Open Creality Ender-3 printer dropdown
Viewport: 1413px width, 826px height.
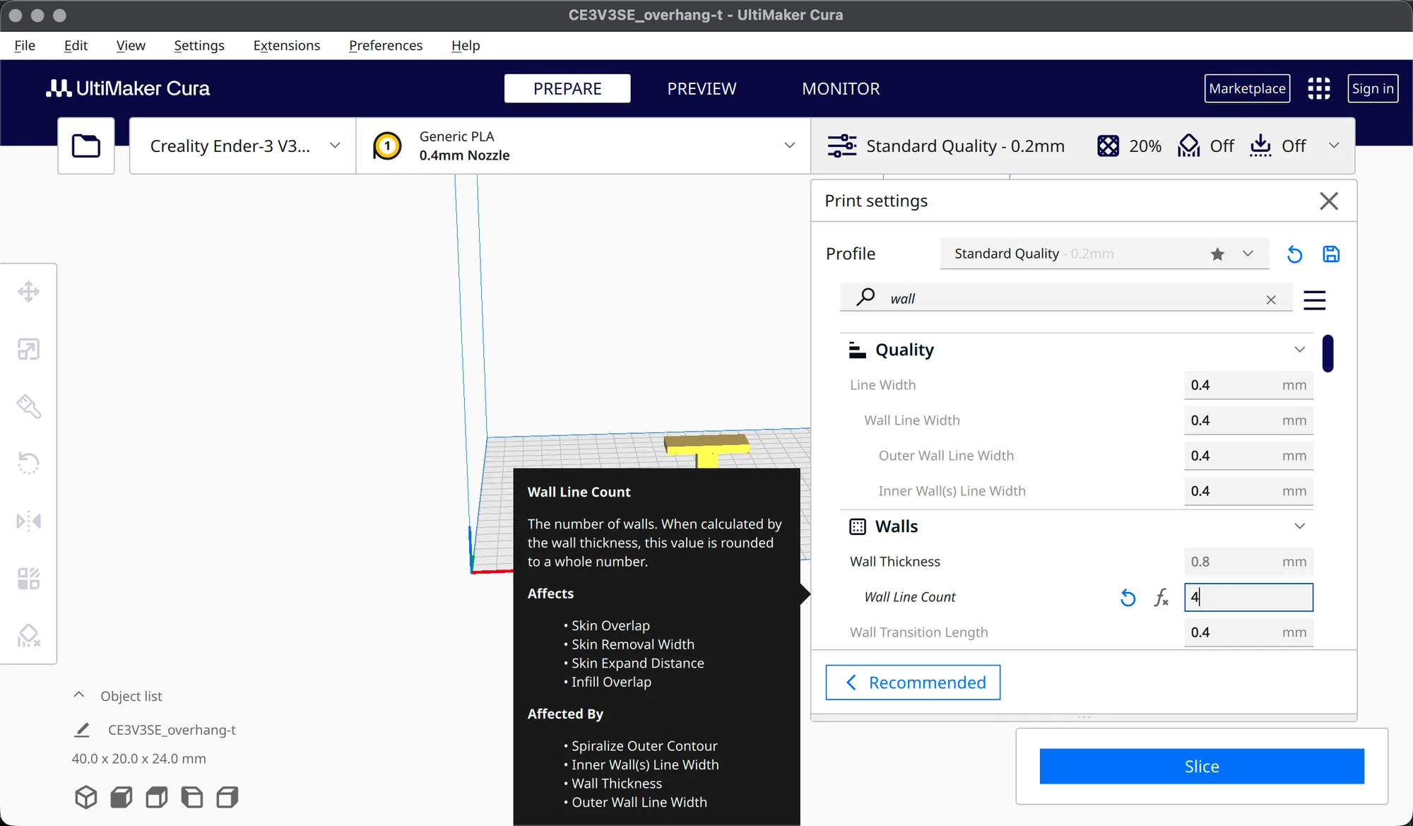tap(242, 146)
